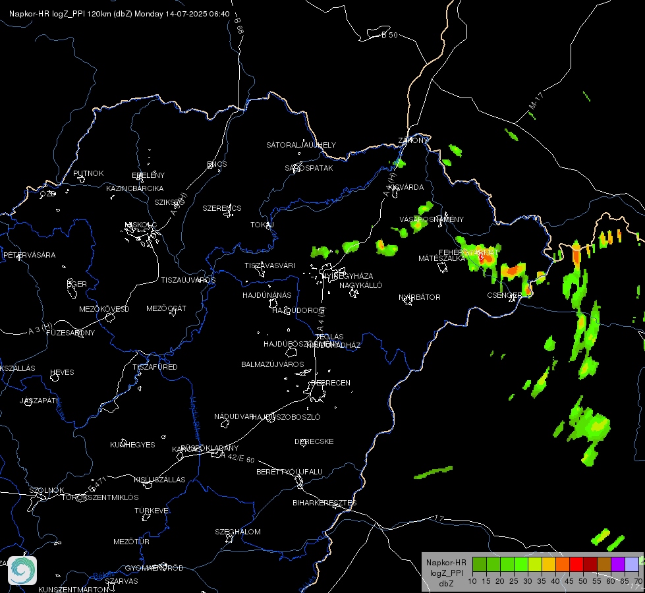
Task: Click the BIHARKERESZTES city label
Action: [325, 503]
